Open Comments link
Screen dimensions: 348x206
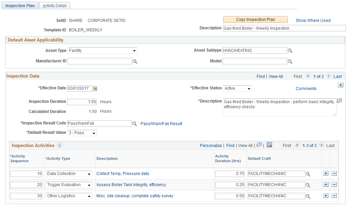(306, 89)
